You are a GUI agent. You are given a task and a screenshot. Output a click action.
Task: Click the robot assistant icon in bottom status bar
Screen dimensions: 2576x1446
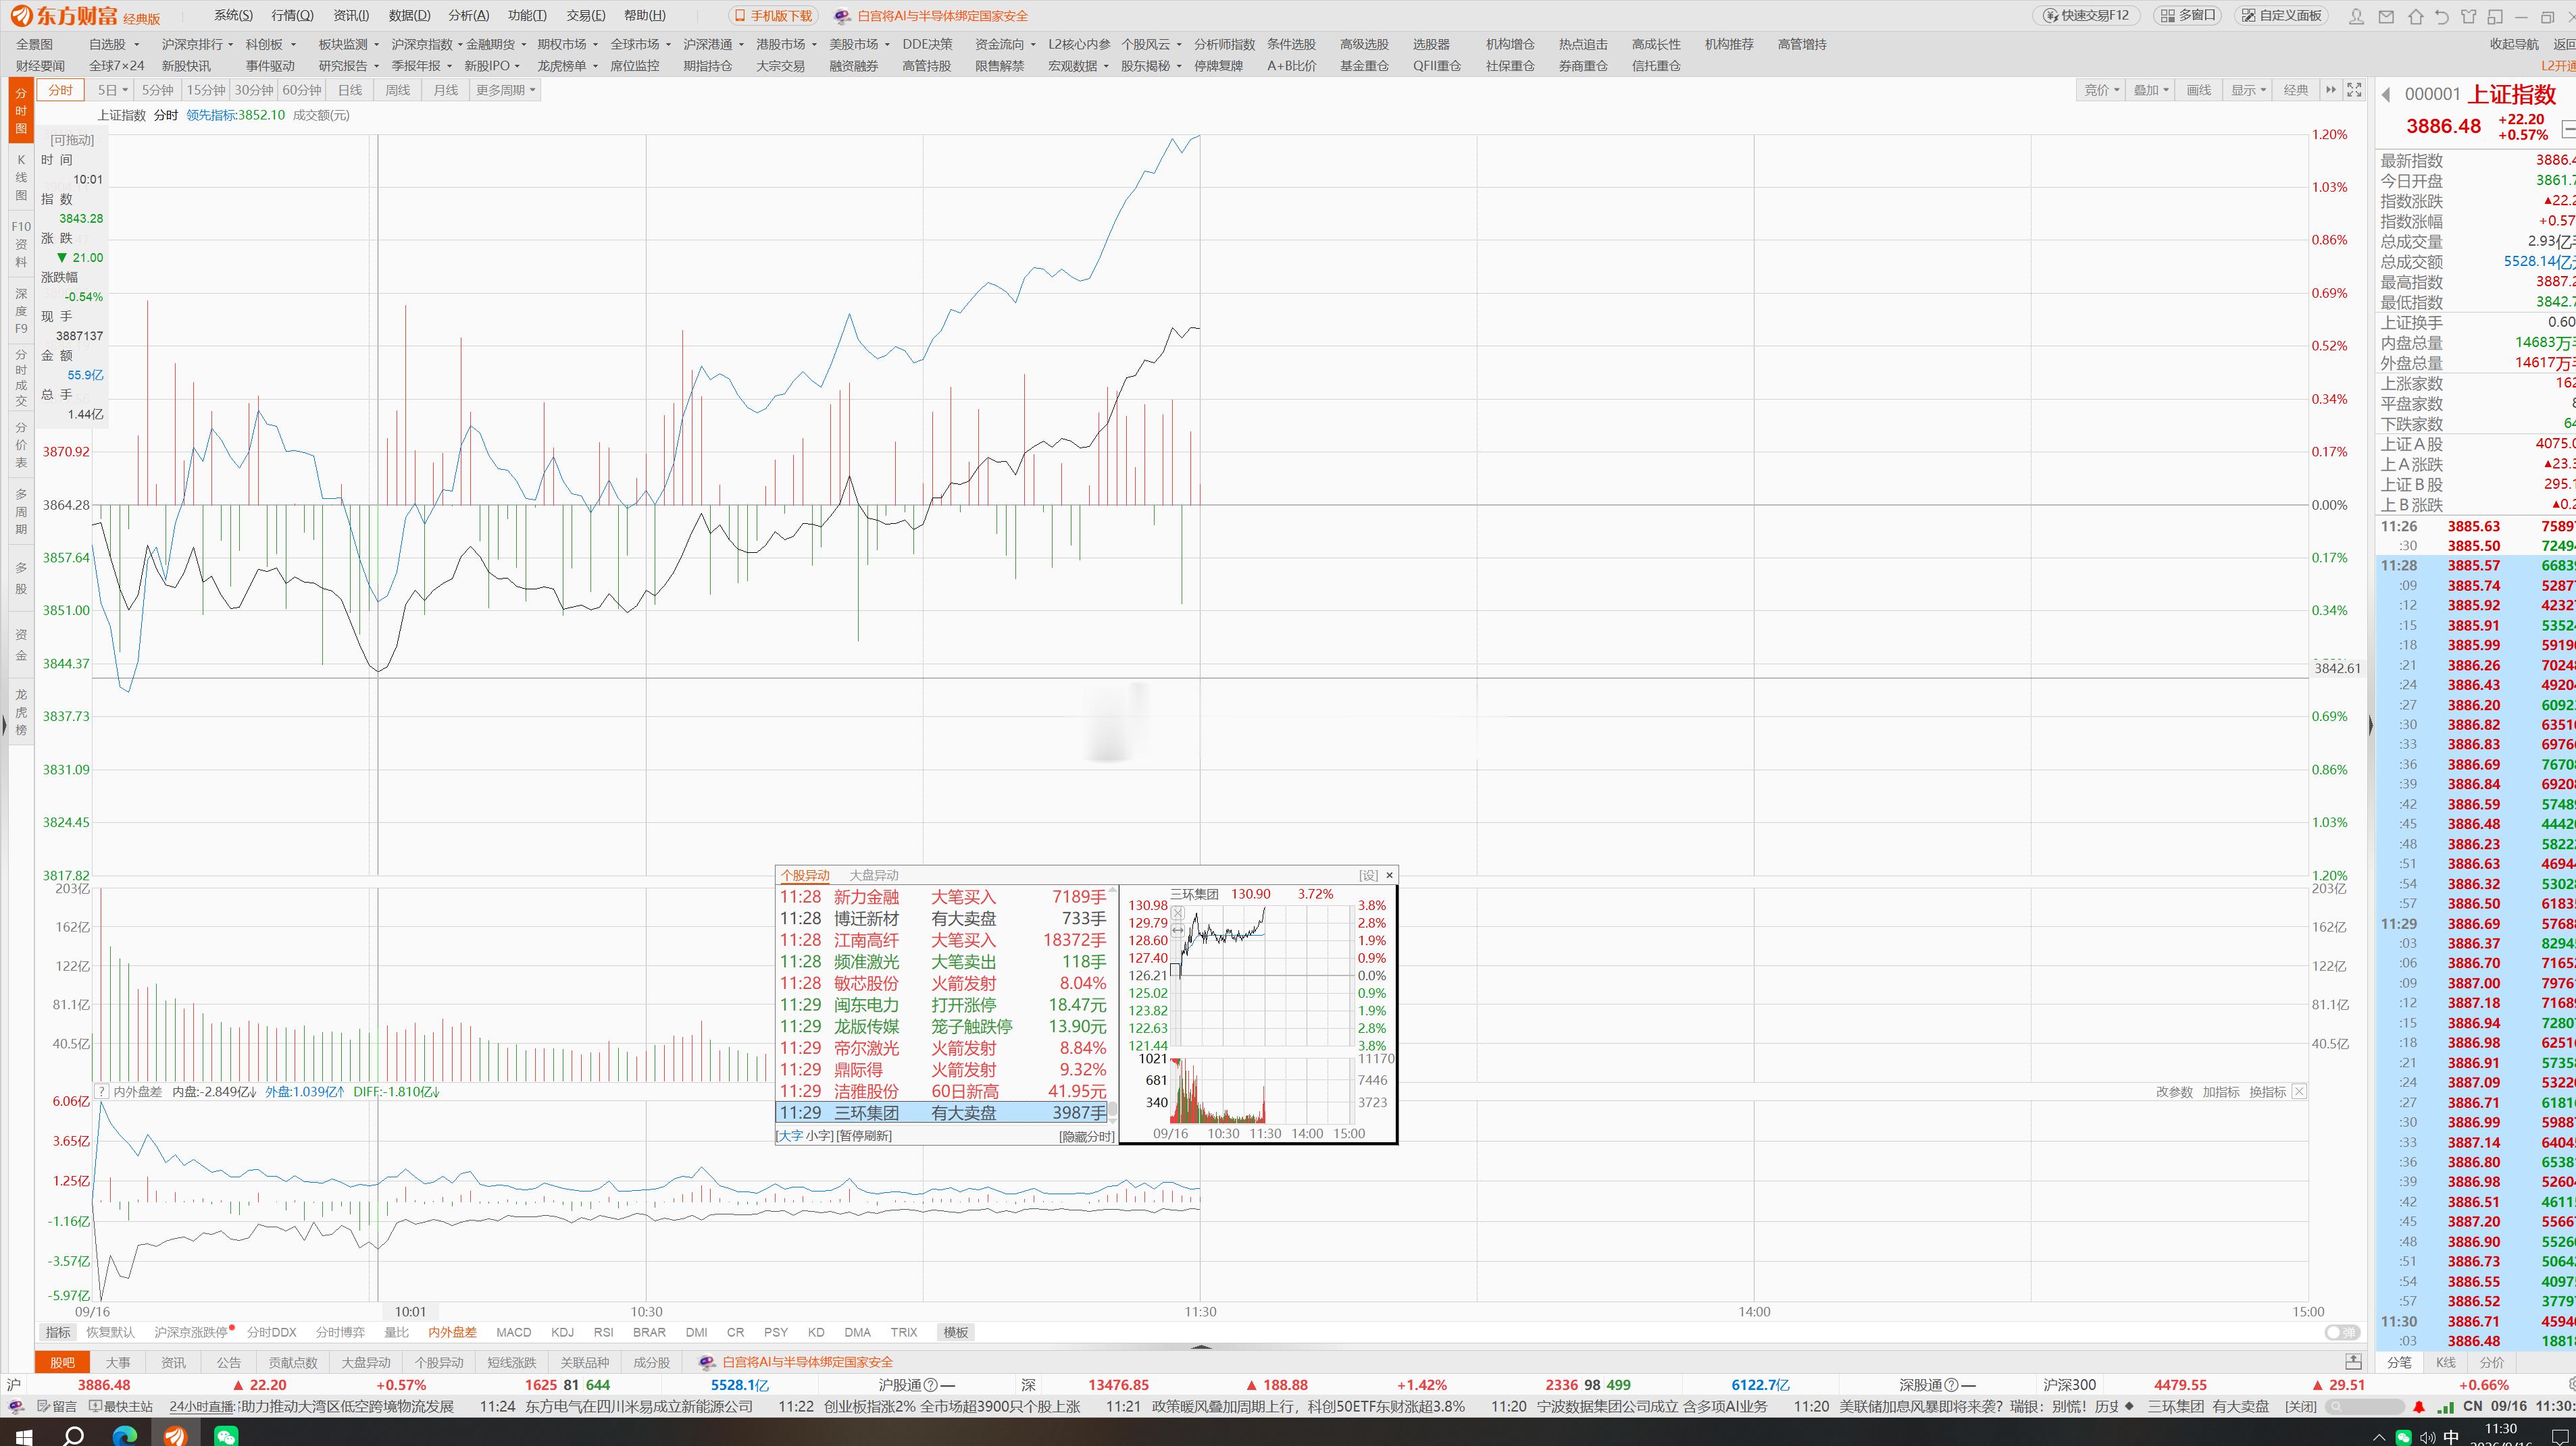[15, 1407]
